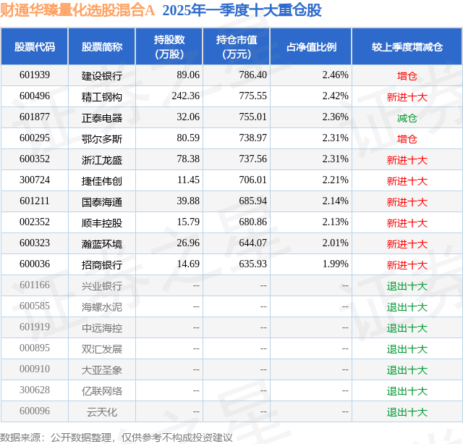Select stock code 000910
This screenshot has width=463, height=444.
coord(35,369)
